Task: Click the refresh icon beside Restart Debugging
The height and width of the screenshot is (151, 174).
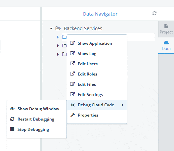Action: (x=12, y=119)
